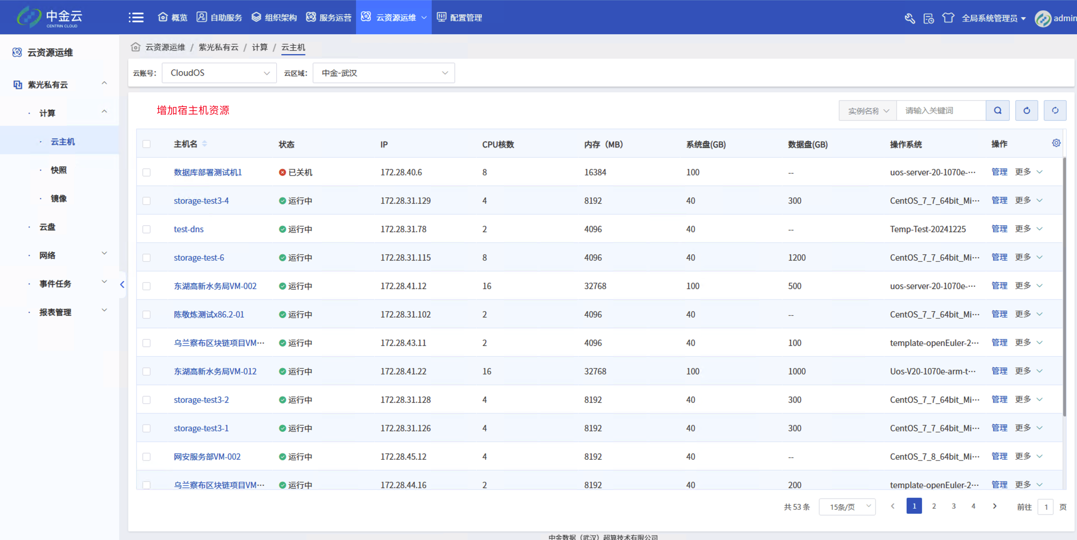Viewport: 1077px width, 540px height.
Task: Toggle the select-all checkbox in table header
Action: [146, 144]
